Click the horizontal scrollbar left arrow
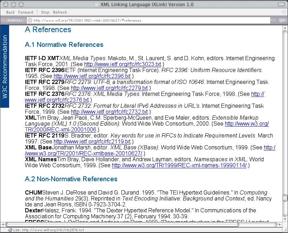Image resolution: width=288 pixels, height=233 pixels. point(4,224)
